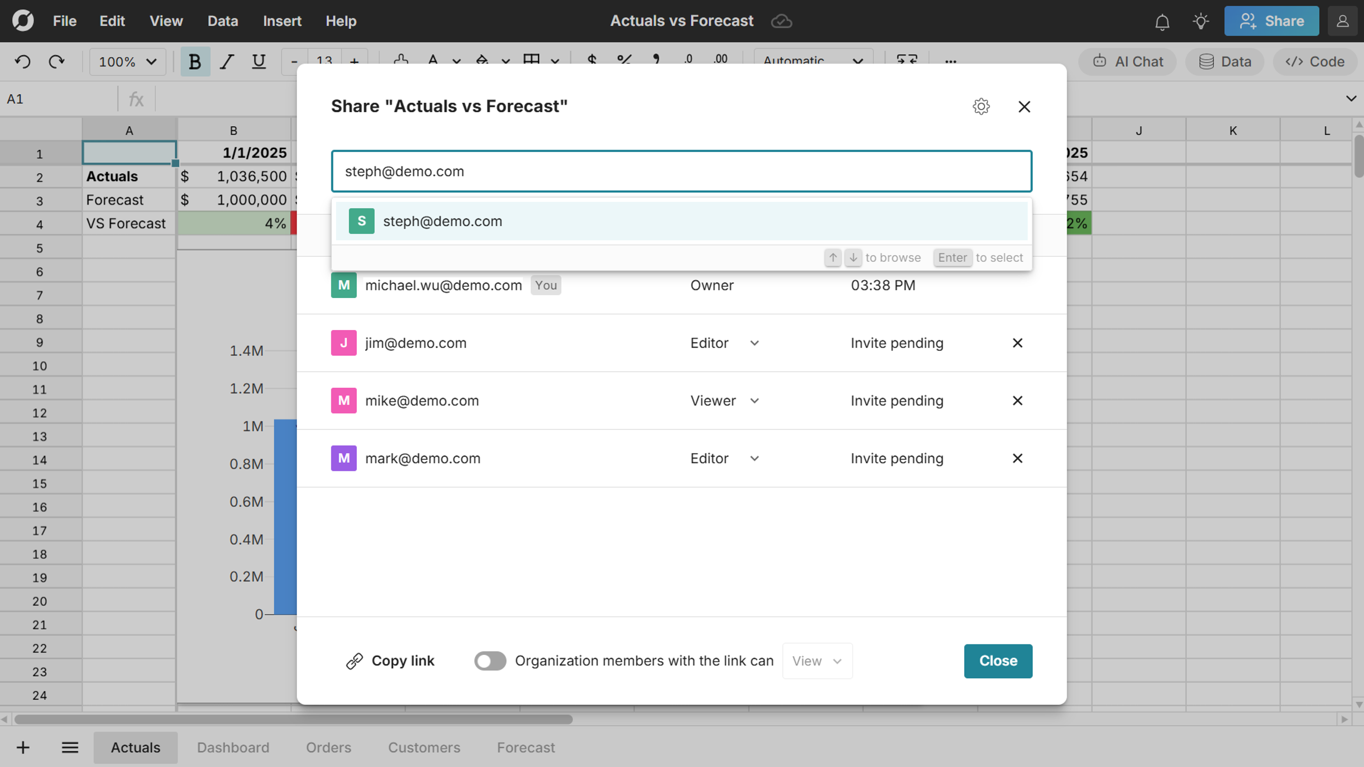The width and height of the screenshot is (1364, 767).
Task: Remove jim@demo.com from the share list
Action: (1017, 343)
